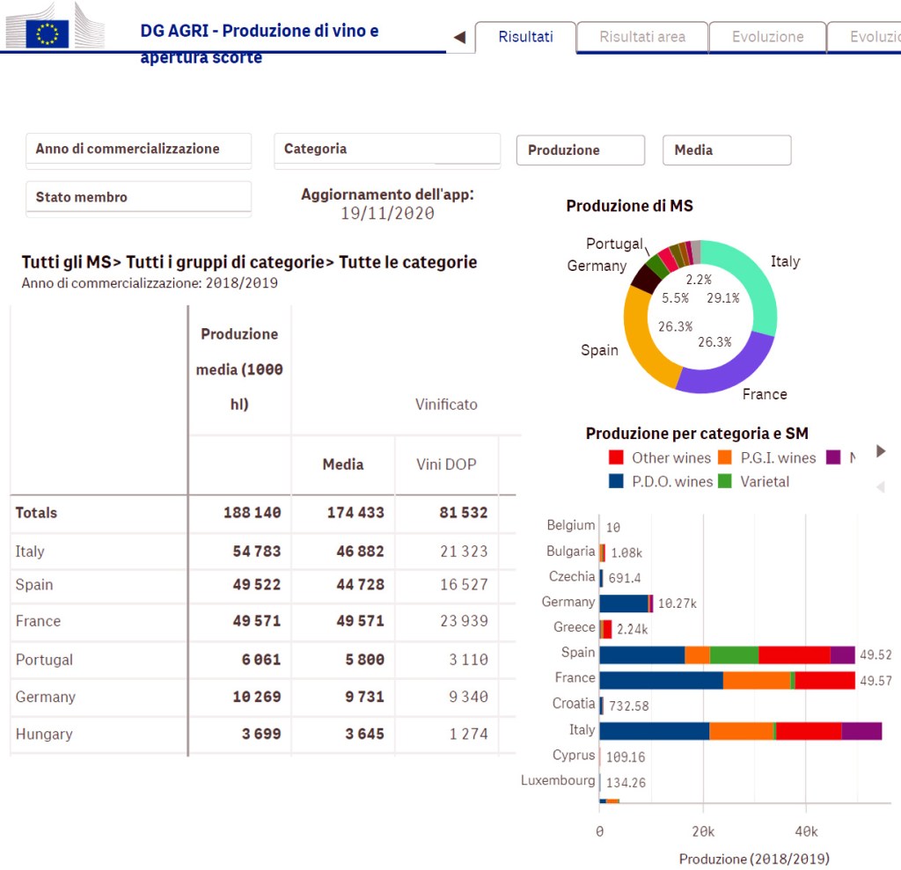901x870 pixels.
Task: Show next legend page with right arrow
Action: point(881,451)
